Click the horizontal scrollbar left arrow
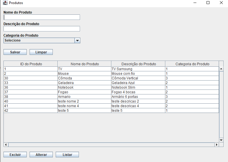Image resolution: width=228 pixels, height=162 pixels. [x=6, y=145]
